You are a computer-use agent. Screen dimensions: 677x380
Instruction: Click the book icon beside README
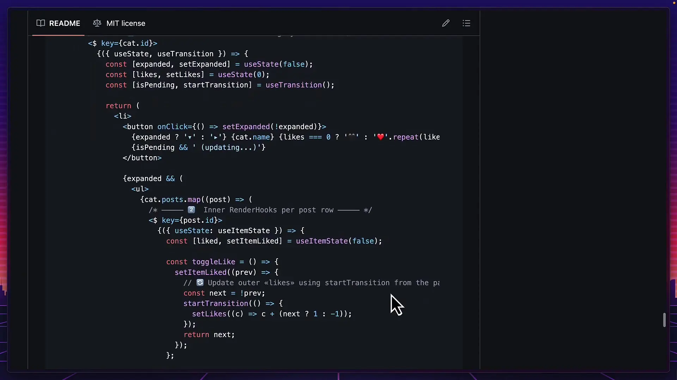(41, 23)
